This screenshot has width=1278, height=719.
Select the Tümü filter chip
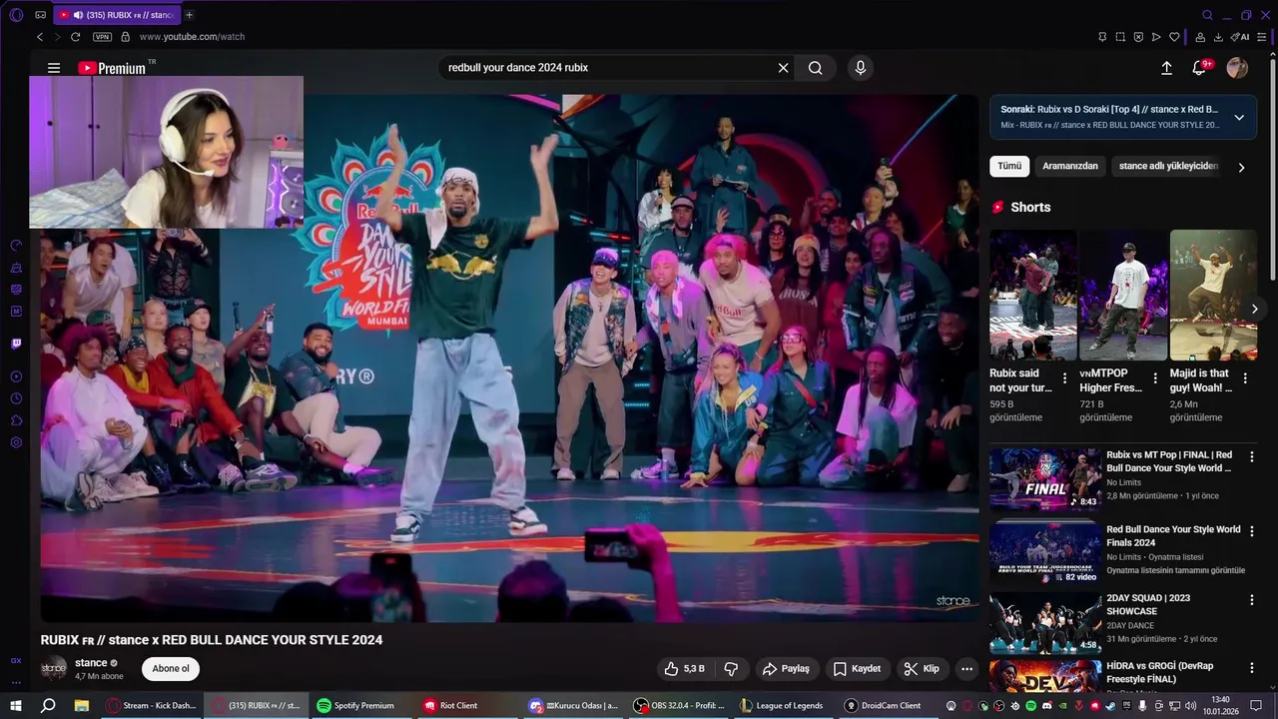[1009, 166]
